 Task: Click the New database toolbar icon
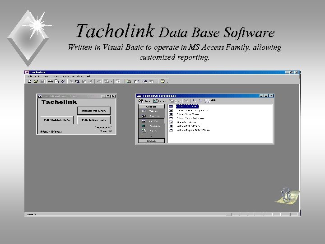[29, 81]
